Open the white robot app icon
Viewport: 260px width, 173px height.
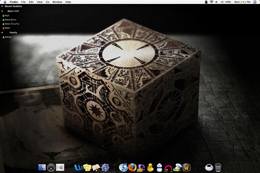159,167
